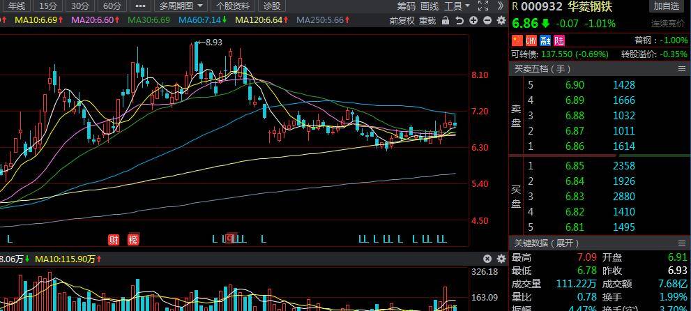Switch to the 30分 period tab
Screen dimensions: 691x311
(79, 6)
